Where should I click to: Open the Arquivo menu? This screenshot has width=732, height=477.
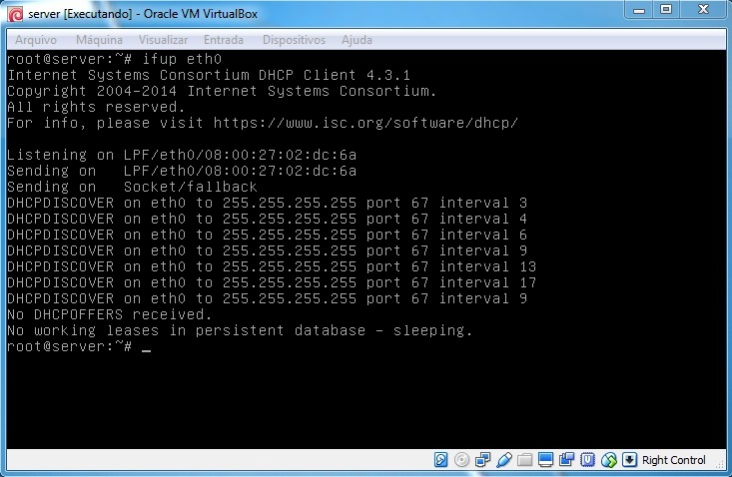pos(36,40)
